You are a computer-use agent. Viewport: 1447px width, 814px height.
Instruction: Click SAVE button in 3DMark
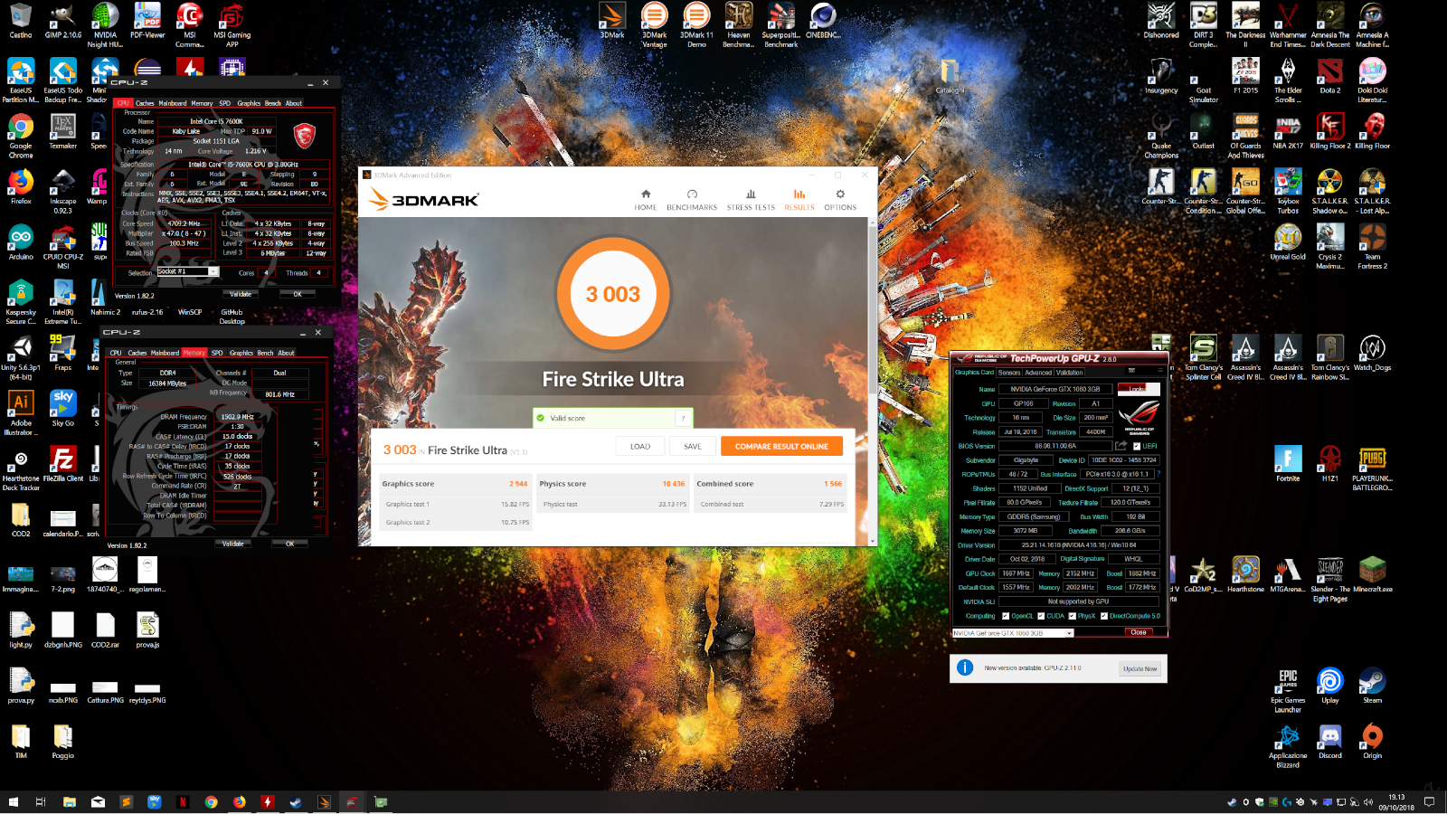click(693, 446)
